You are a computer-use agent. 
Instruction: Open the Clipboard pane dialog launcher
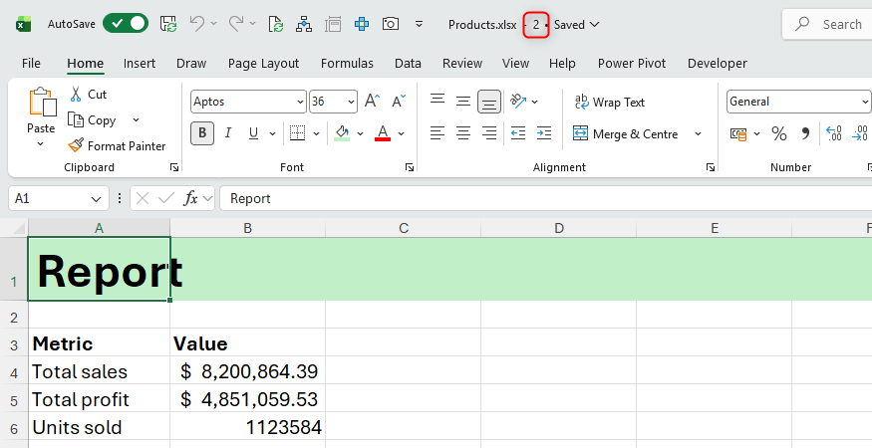coord(174,167)
